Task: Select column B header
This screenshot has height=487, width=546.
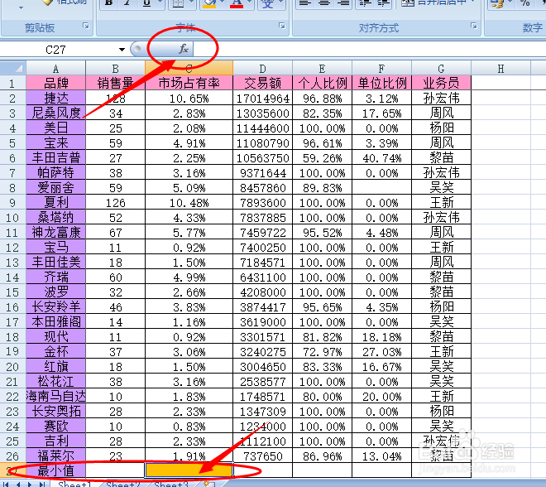Action: pos(115,68)
